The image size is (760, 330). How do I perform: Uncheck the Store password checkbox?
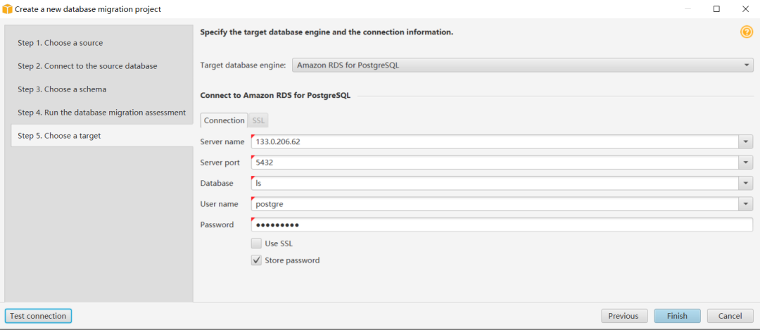(x=257, y=260)
